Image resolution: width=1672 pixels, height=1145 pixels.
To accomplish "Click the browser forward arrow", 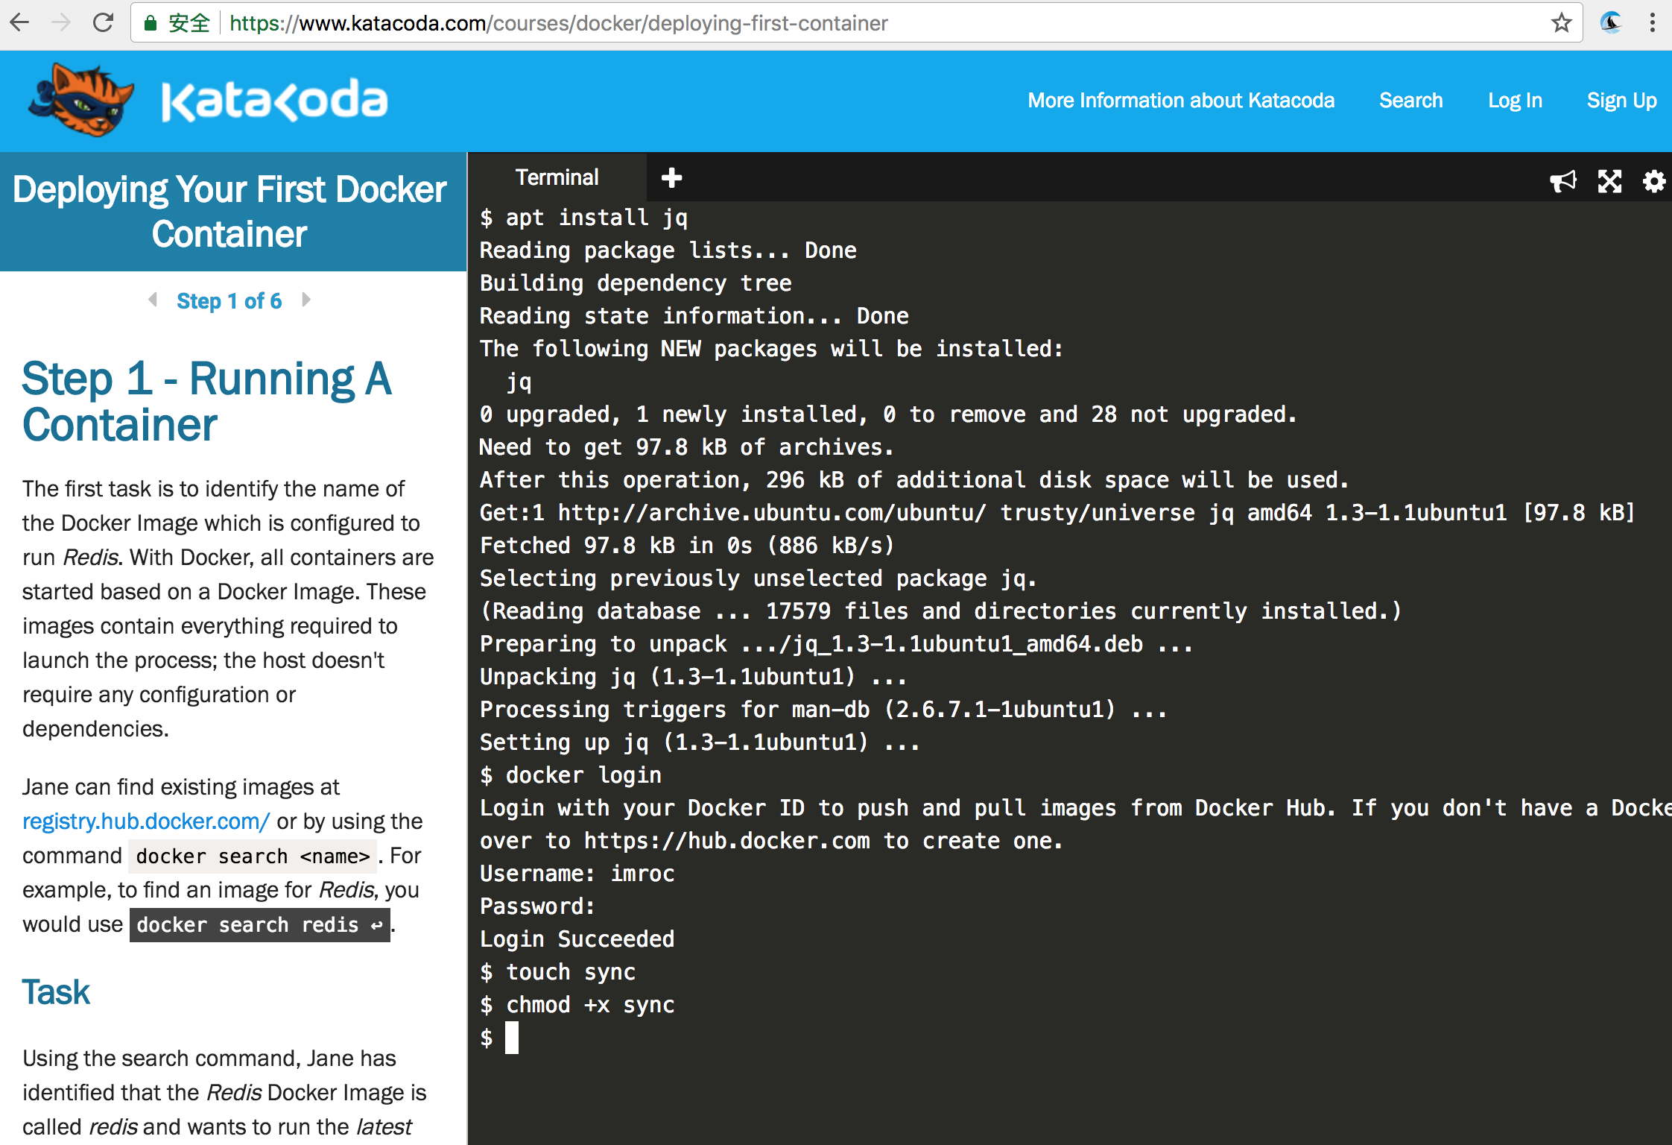I will click(61, 23).
